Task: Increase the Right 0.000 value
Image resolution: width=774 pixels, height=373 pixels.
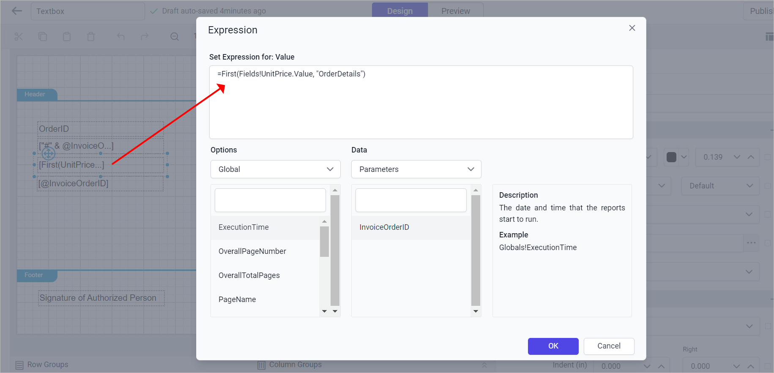Action: click(x=751, y=366)
